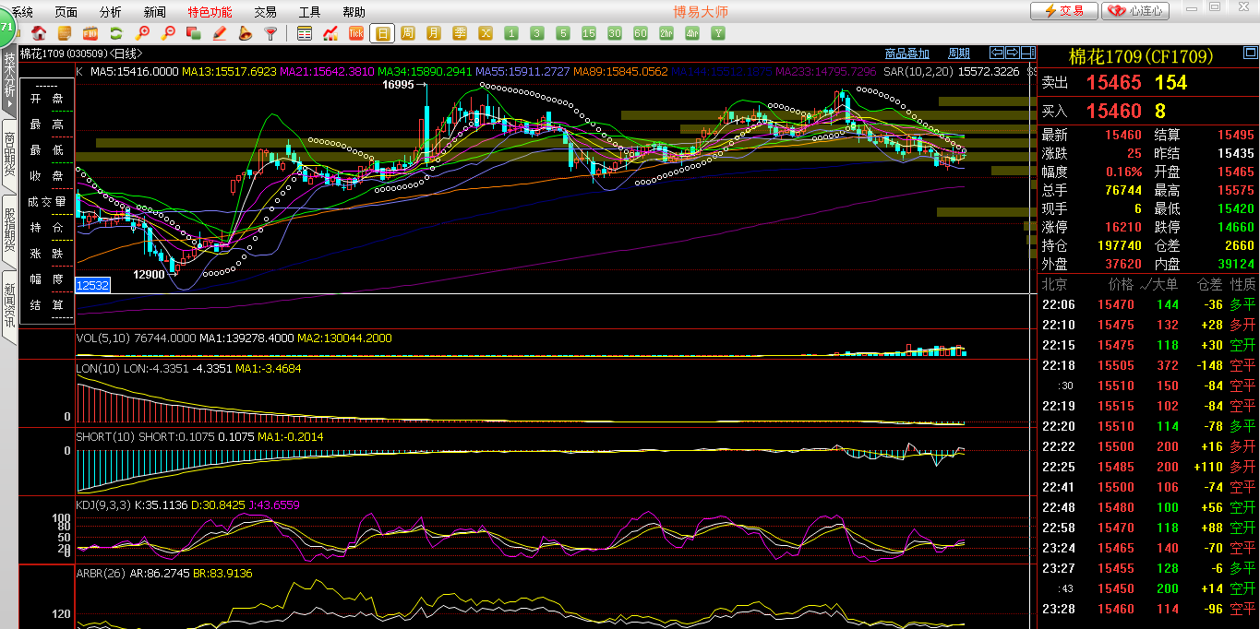Click the SAR(10,2,20) label

point(918,71)
